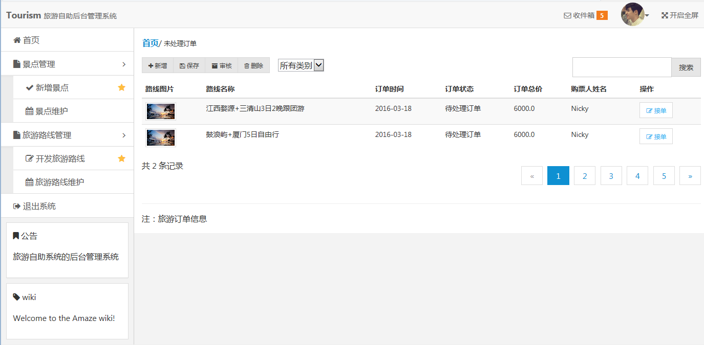Click the star icon beside 开发旅游路线
704x345 pixels.
[x=121, y=158]
